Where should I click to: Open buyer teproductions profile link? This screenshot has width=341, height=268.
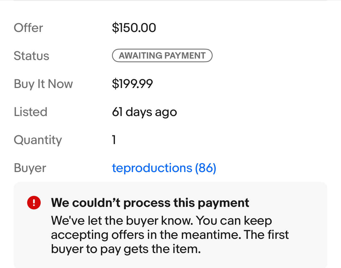click(x=152, y=168)
